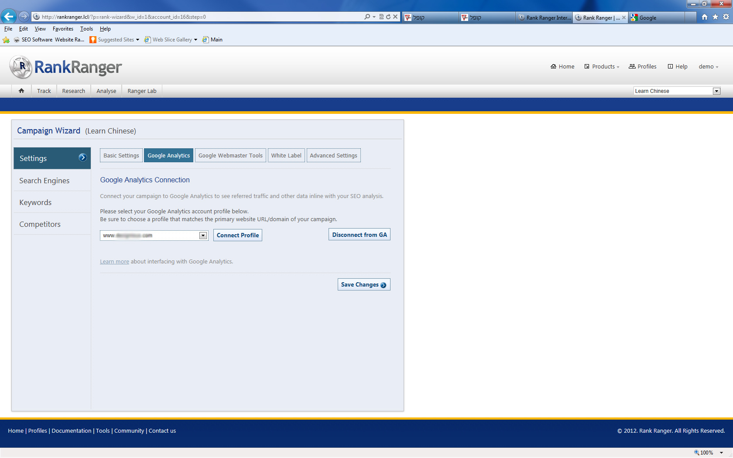Image resolution: width=733 pixels, height=458 pixels.
Task: Open the browser Tools gear icon
Action: (726, 17)
